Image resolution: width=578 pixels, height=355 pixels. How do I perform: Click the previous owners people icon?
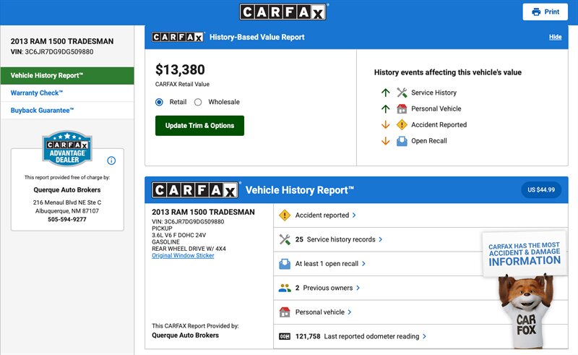[x=285, y=288]
